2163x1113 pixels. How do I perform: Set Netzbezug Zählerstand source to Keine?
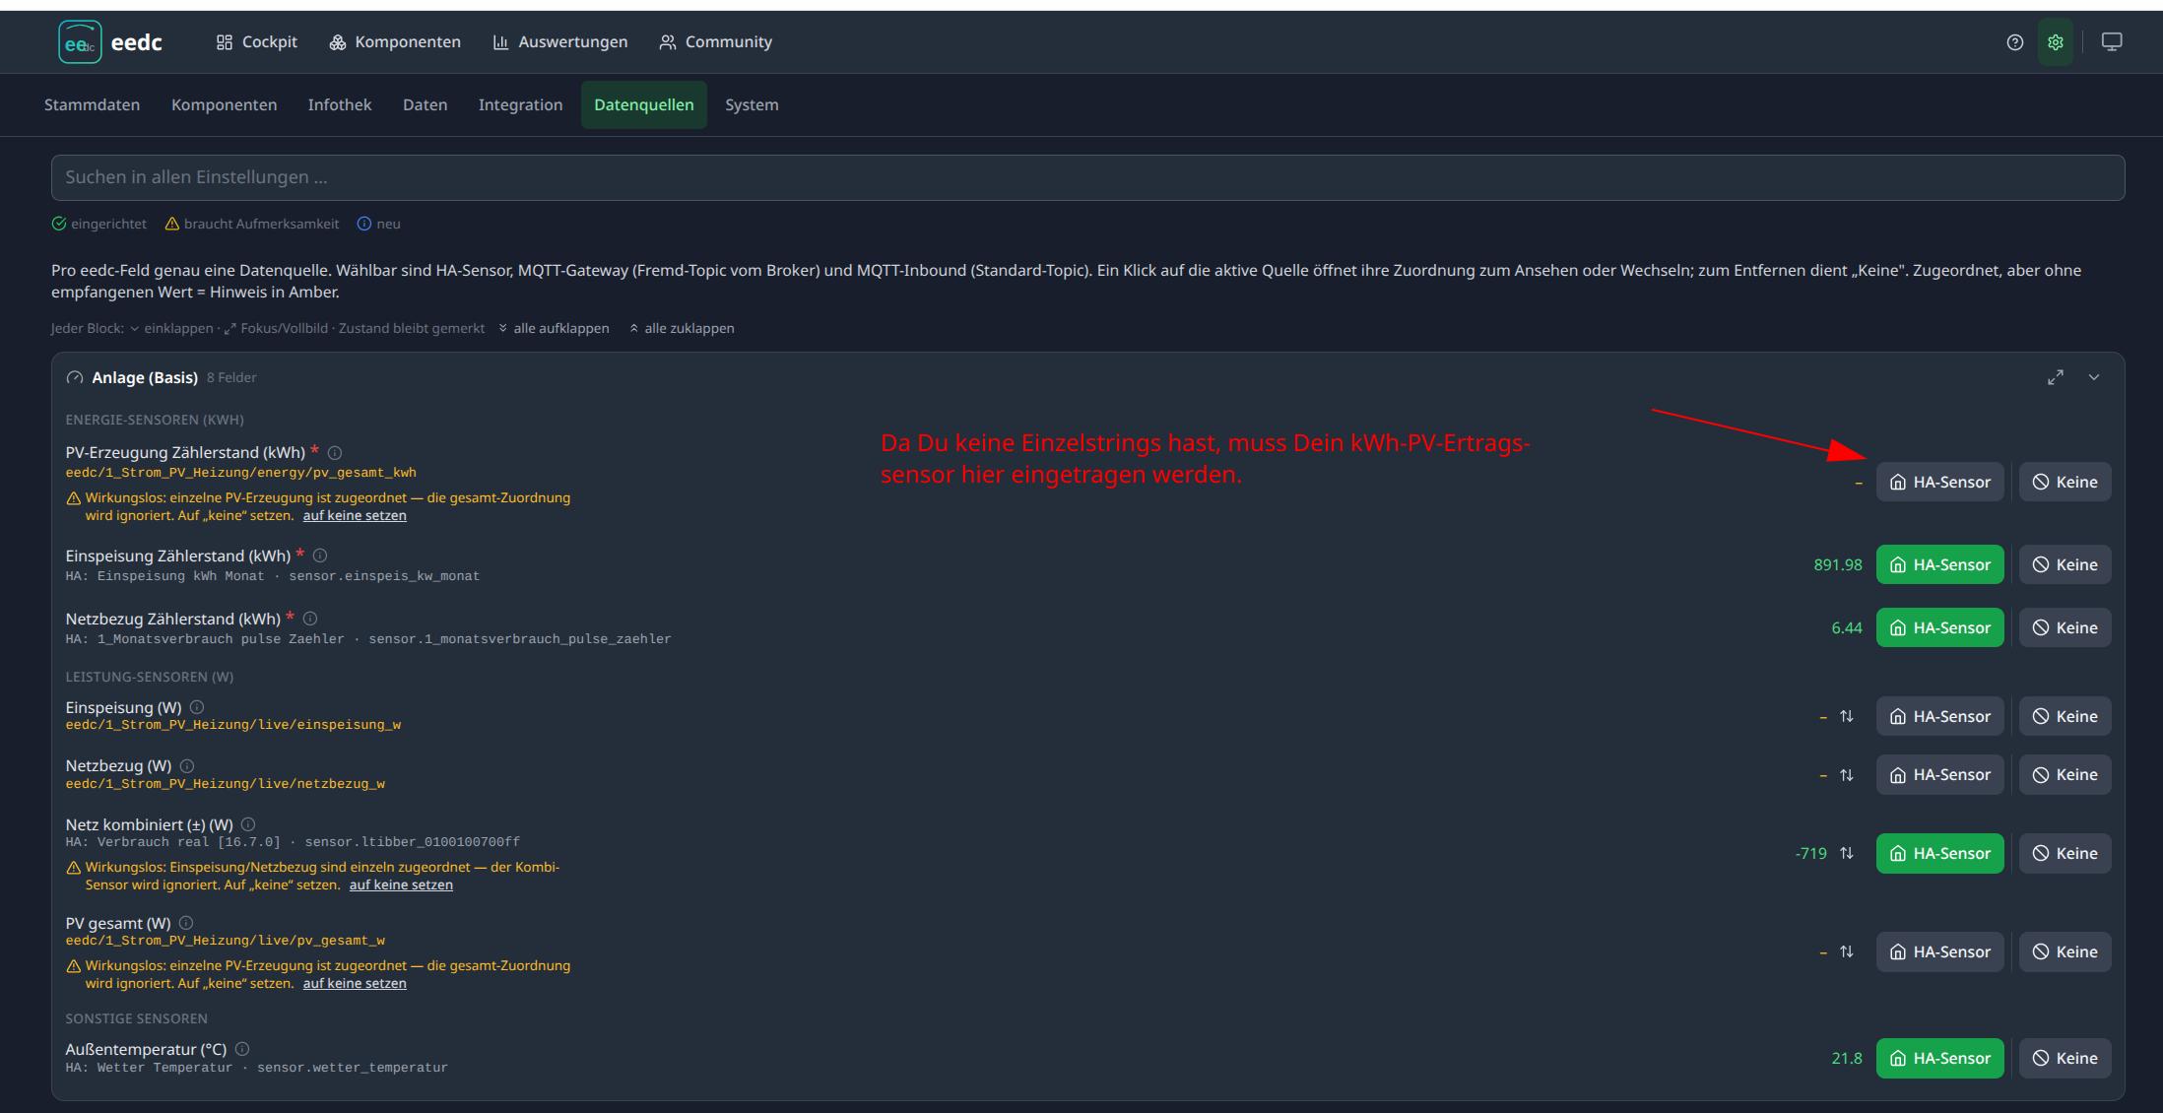pyautogui.click(x=2065, y=627)
